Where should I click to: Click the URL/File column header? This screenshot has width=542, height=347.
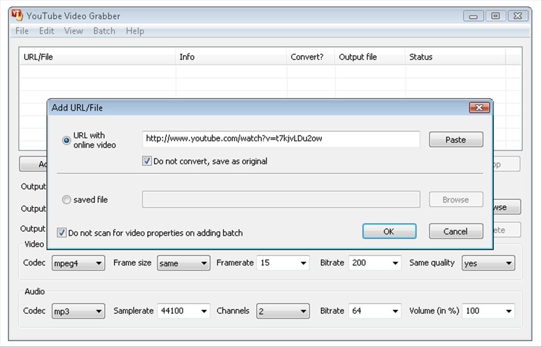[97, 57]
